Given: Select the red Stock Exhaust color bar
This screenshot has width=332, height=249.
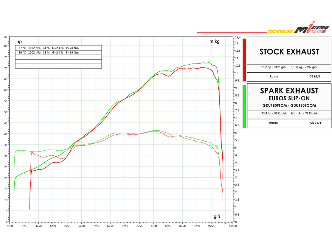Looking at the screenshot, I should (x=244, y=60).
